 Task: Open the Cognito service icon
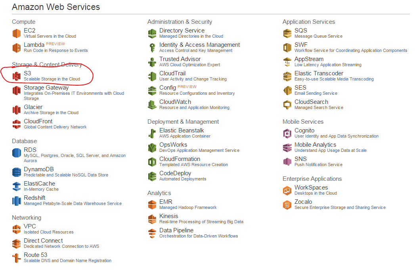(x=287, y=133)
